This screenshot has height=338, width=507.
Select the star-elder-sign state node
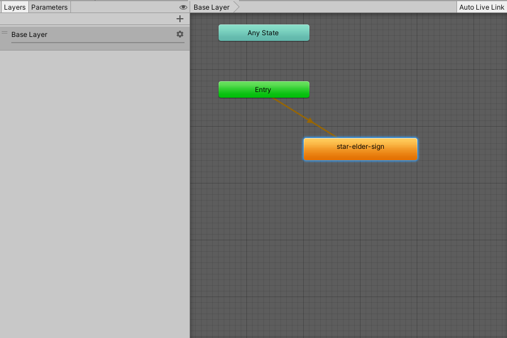[361, 149]
